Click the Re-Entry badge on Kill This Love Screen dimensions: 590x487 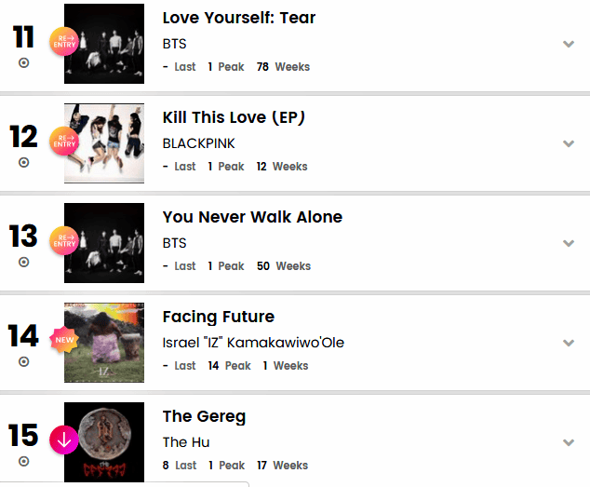click(x=65, y=142)
